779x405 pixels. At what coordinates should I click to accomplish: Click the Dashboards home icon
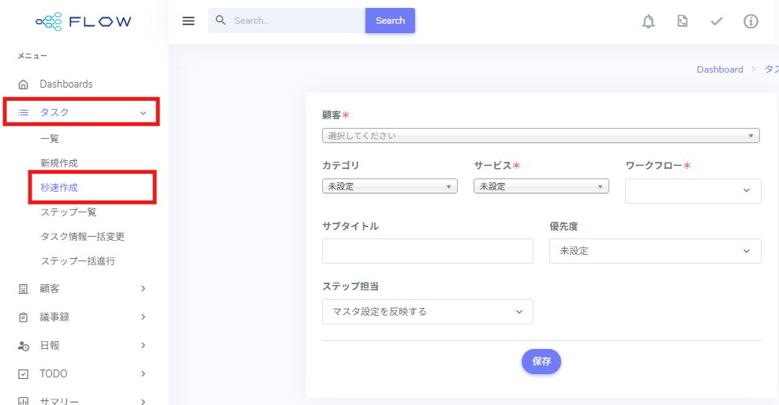[24, 84]
